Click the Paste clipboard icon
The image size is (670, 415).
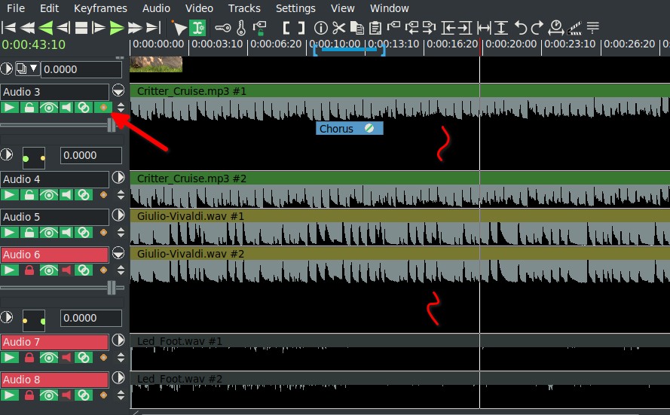(x=375, y=28)
